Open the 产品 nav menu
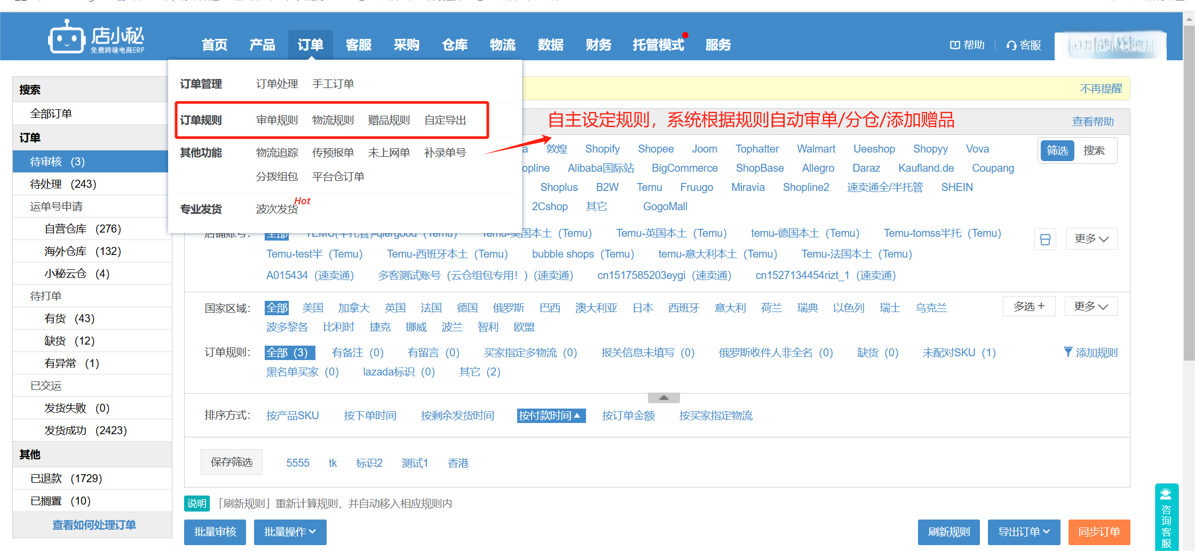1195x551 pixels. [262, 45]
